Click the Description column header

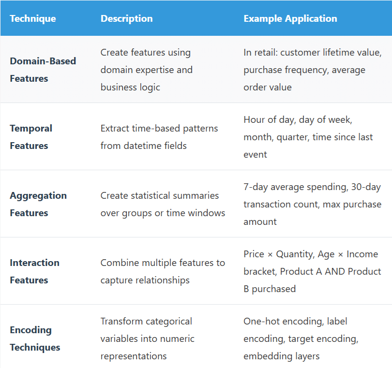pyautogui.click(x=126, y=19)
